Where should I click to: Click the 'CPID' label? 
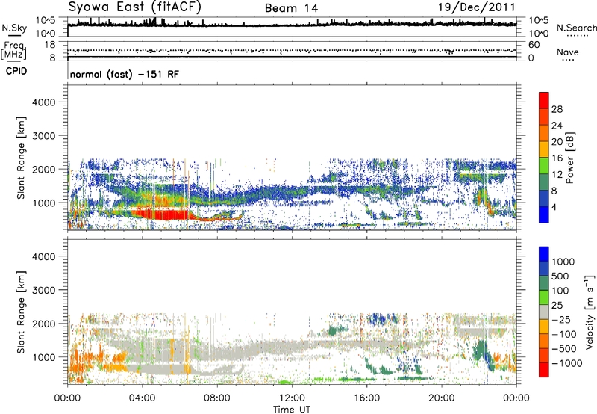[x=16, y=71]
